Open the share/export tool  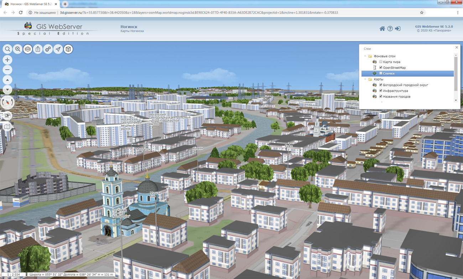(x=38, y=49)
